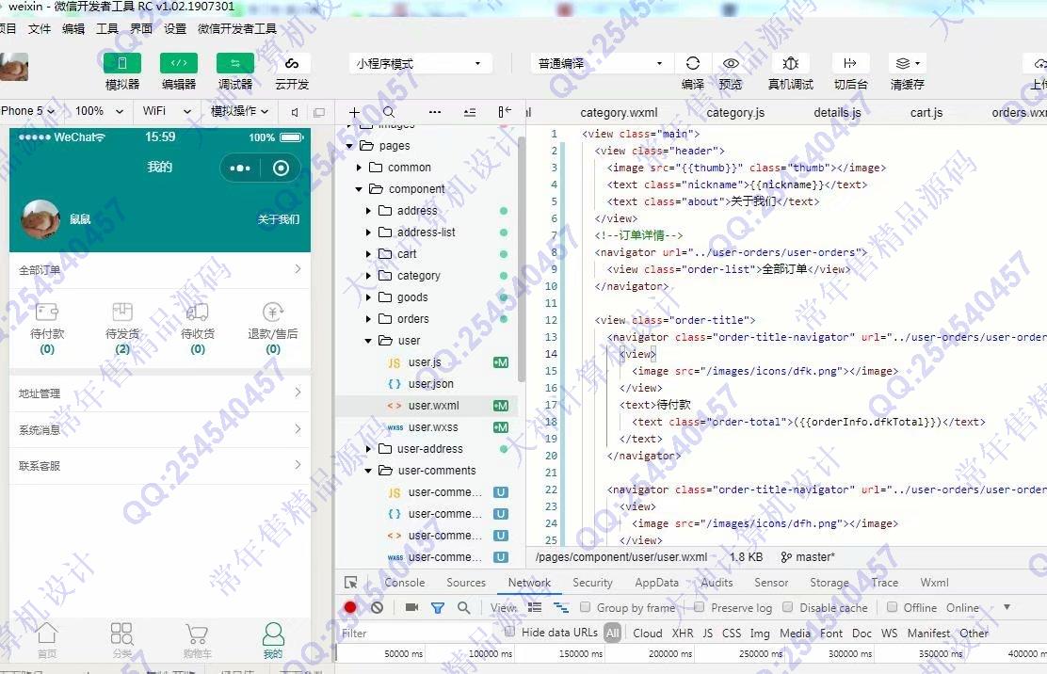Click the file tree sort icon
This screenshot has width=1047, height=674.
pos(470,112)
